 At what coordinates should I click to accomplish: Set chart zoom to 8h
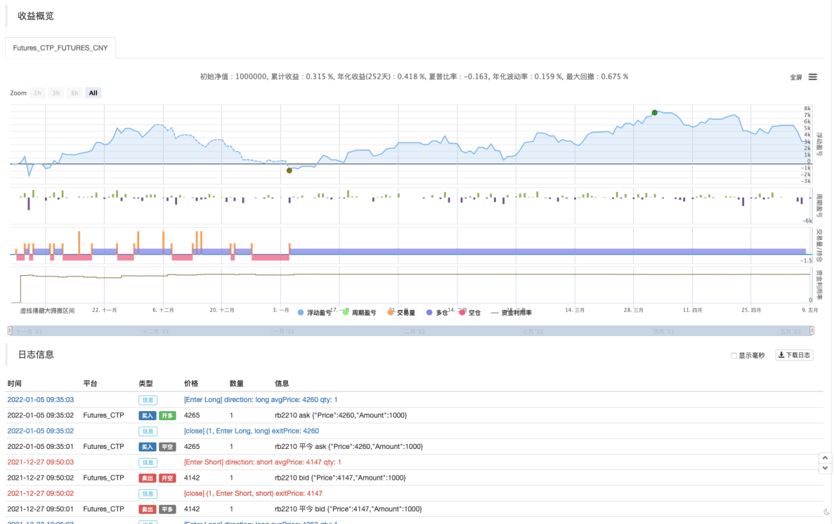pyautogui.click(x=75, y=93)
